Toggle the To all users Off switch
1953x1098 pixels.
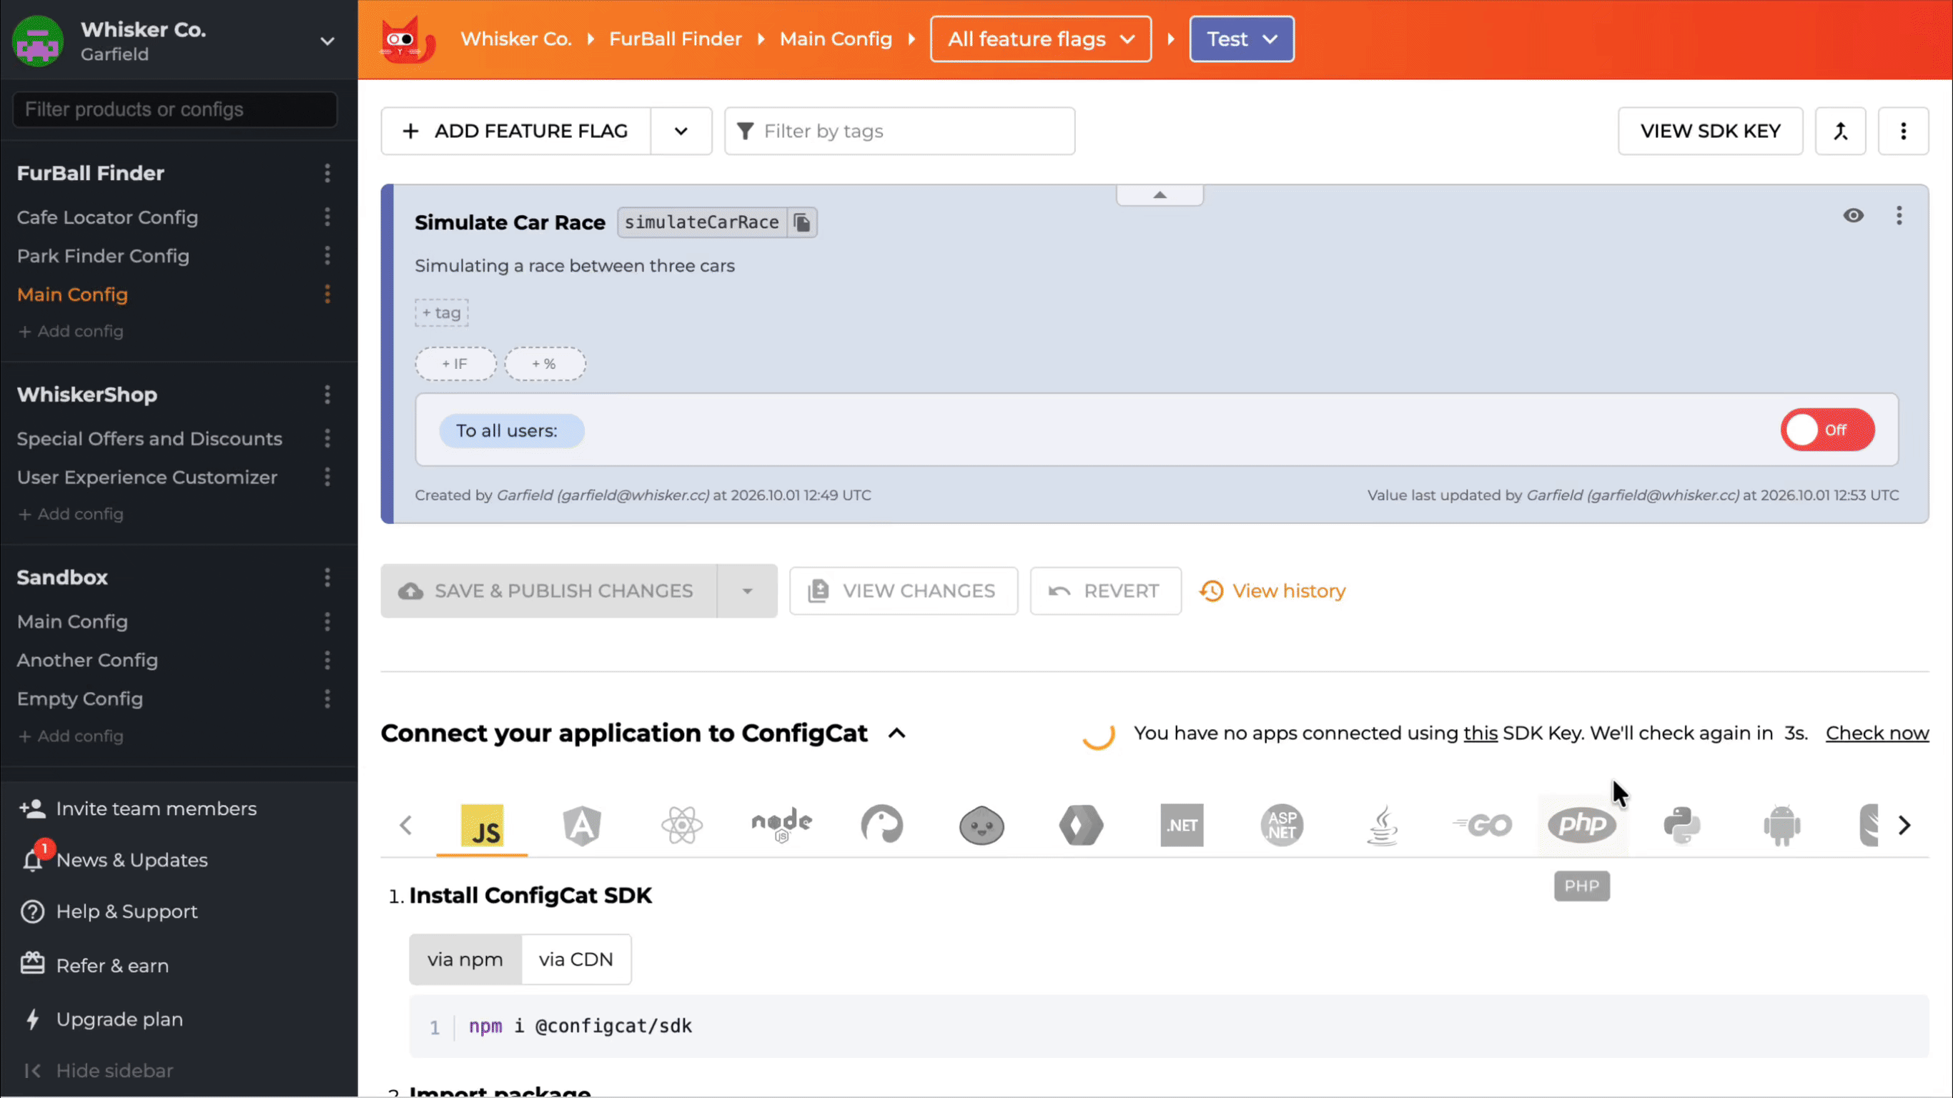[x=1828, y=430]
